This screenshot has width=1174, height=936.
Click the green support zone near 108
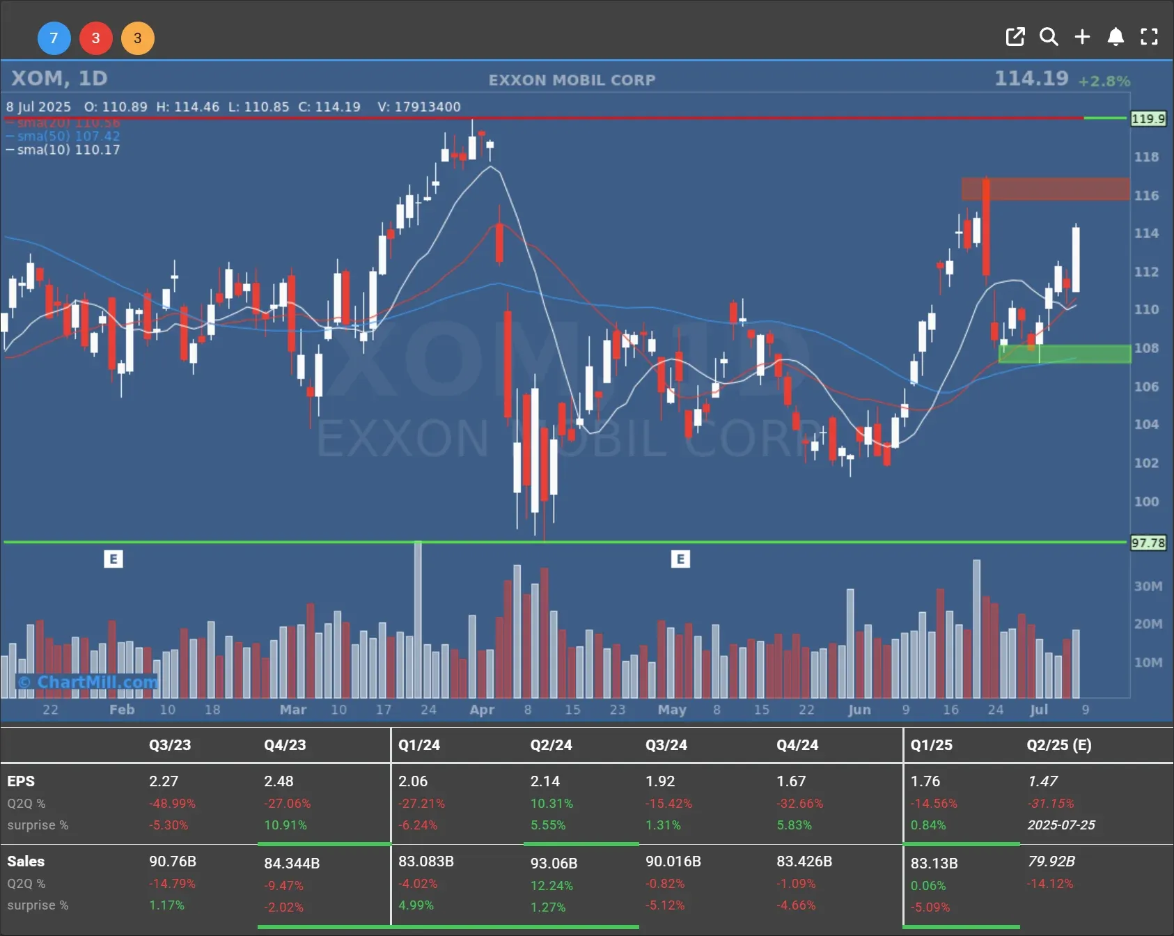pyautogui.click(x=1065, y=354)
